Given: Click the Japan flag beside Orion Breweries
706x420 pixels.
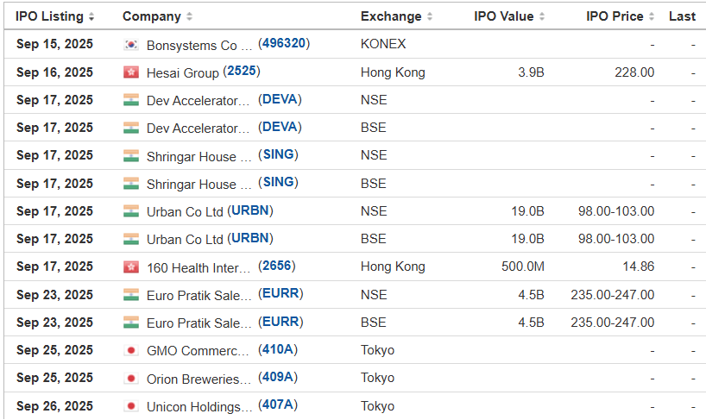Looking at the screenshot, I should click(x=131, y=379).
